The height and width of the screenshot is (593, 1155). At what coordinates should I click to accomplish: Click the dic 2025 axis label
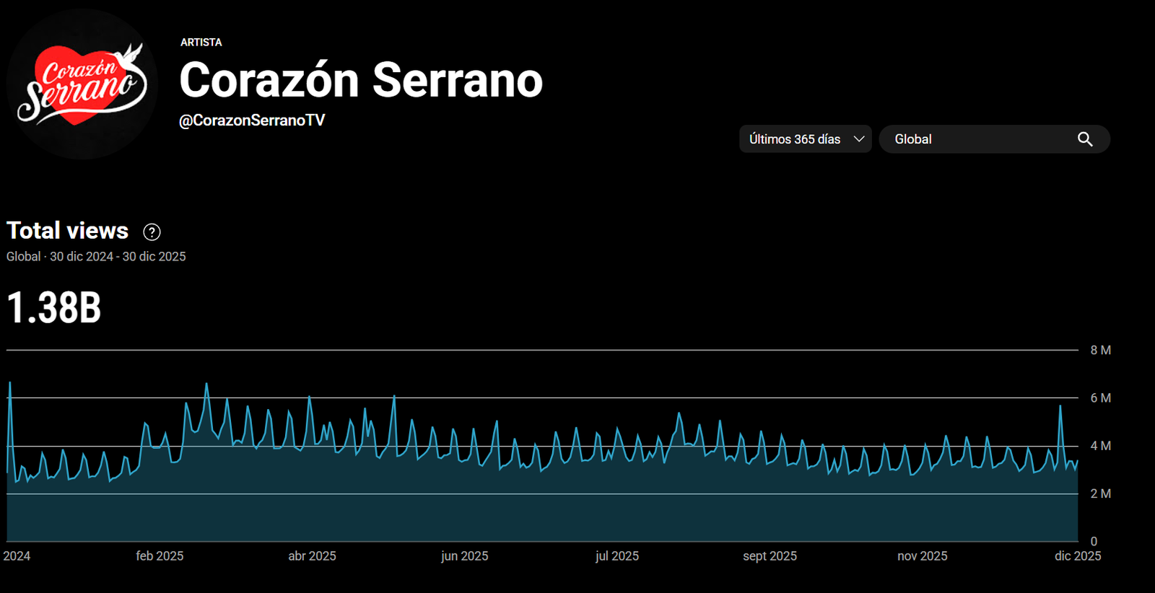click(1077, 556)
